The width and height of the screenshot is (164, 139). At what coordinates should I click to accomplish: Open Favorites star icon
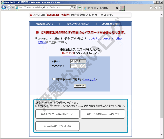tap(156, 8)
